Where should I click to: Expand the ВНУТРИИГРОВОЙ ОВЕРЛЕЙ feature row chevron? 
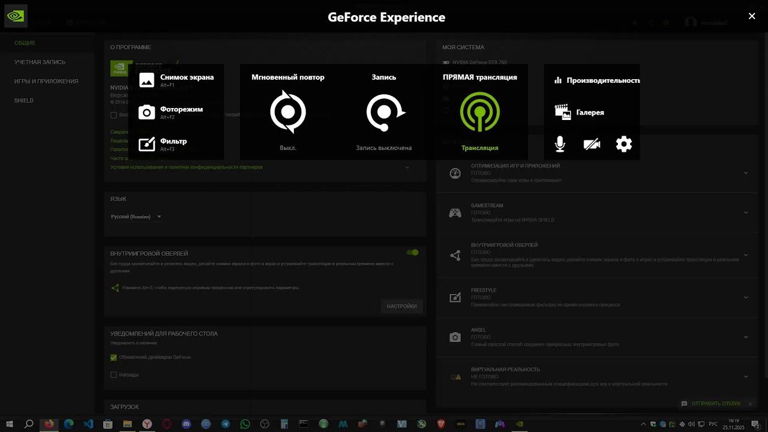pyautogui.click(x=746, y=255)
